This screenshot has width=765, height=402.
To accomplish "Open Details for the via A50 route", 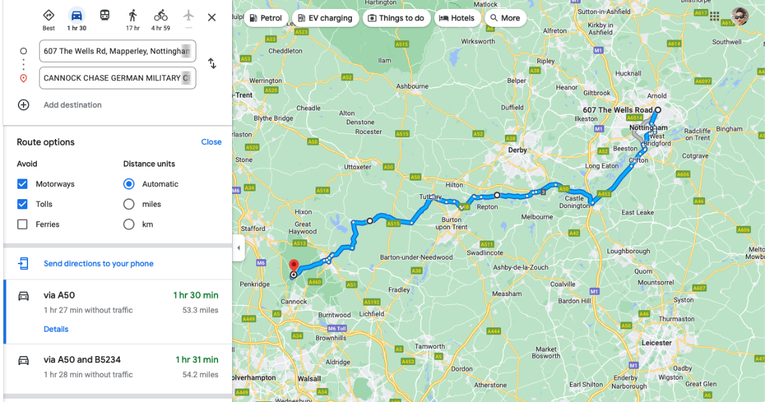I will [x=56, y=329].
